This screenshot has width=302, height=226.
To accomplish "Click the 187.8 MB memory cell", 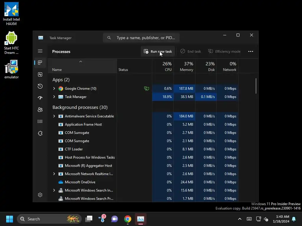I will (184, 88).
